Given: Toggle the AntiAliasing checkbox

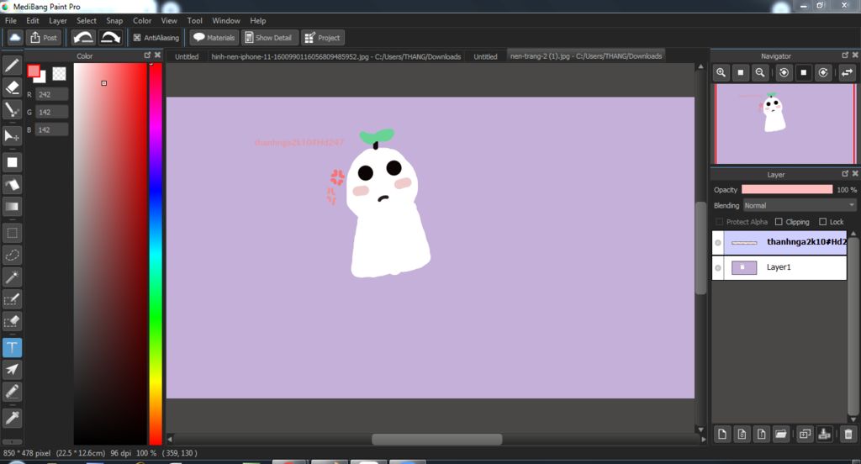Looking at the screenshot, I should point(138,38).
